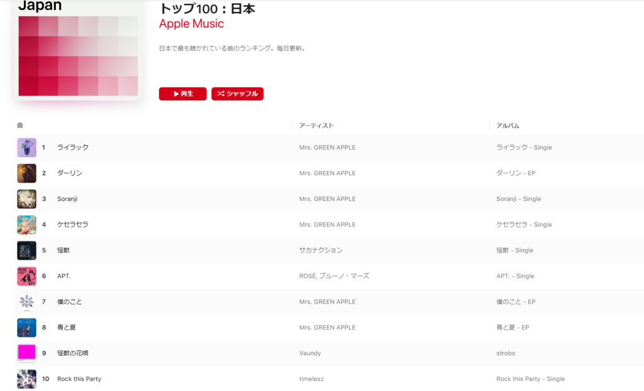Viewport: 644px width, 391px height.
Task: Click the APT. track artwork thumbnail
Action: [x=26, y=276]
